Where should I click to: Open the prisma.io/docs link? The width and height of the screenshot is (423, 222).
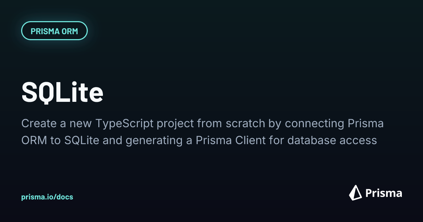click(x=47, y=197)
